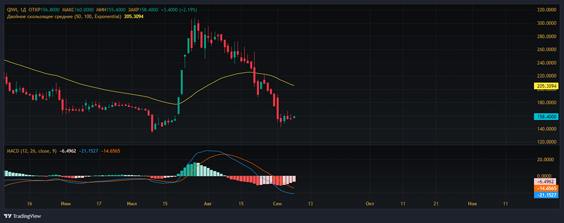Click the 180.0000 price scale label

click(547, 103)
